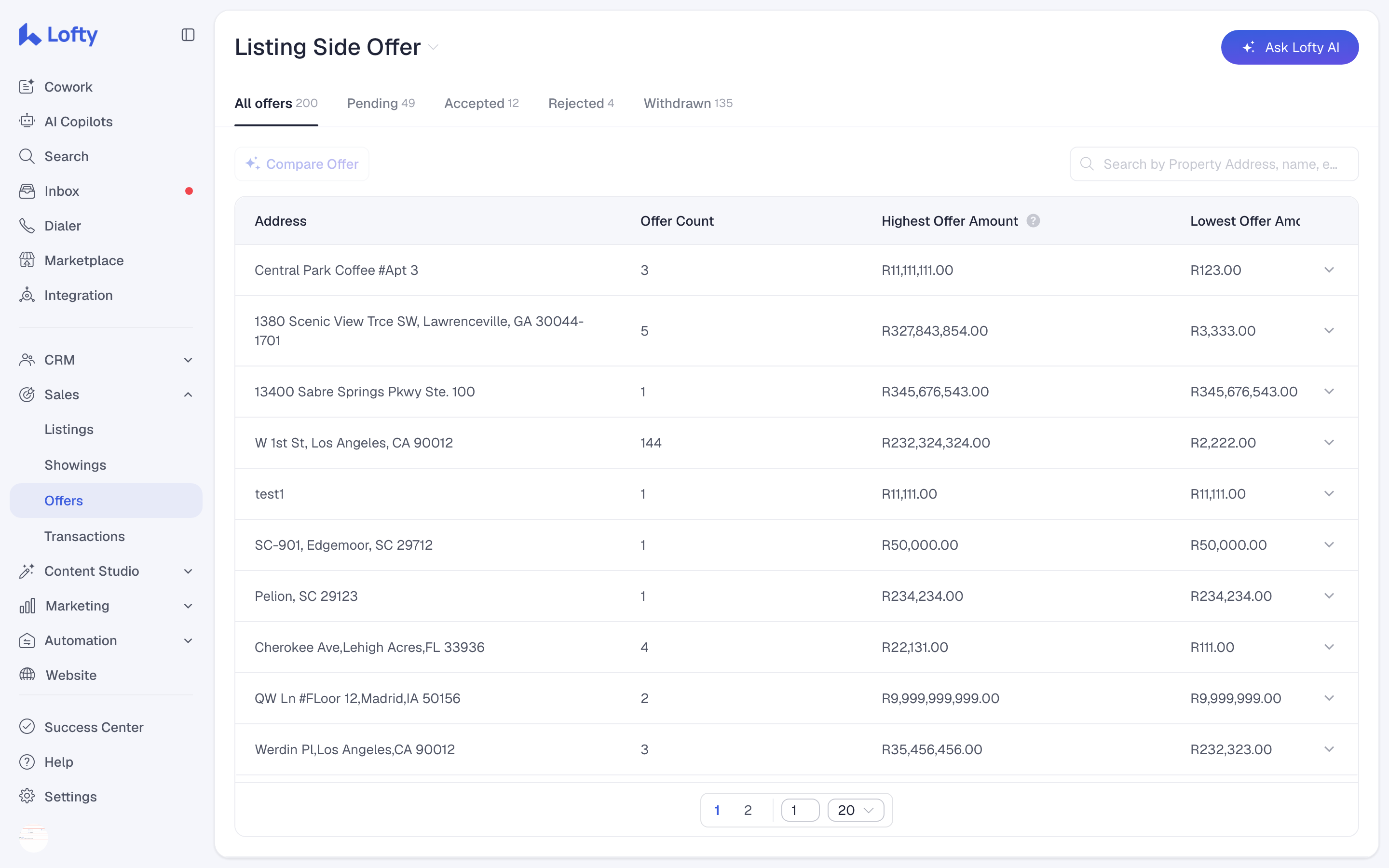This screenshot has width=1389, height=868.
Task: Collapse the Sales menu chevron
Action: pos(188,394)
